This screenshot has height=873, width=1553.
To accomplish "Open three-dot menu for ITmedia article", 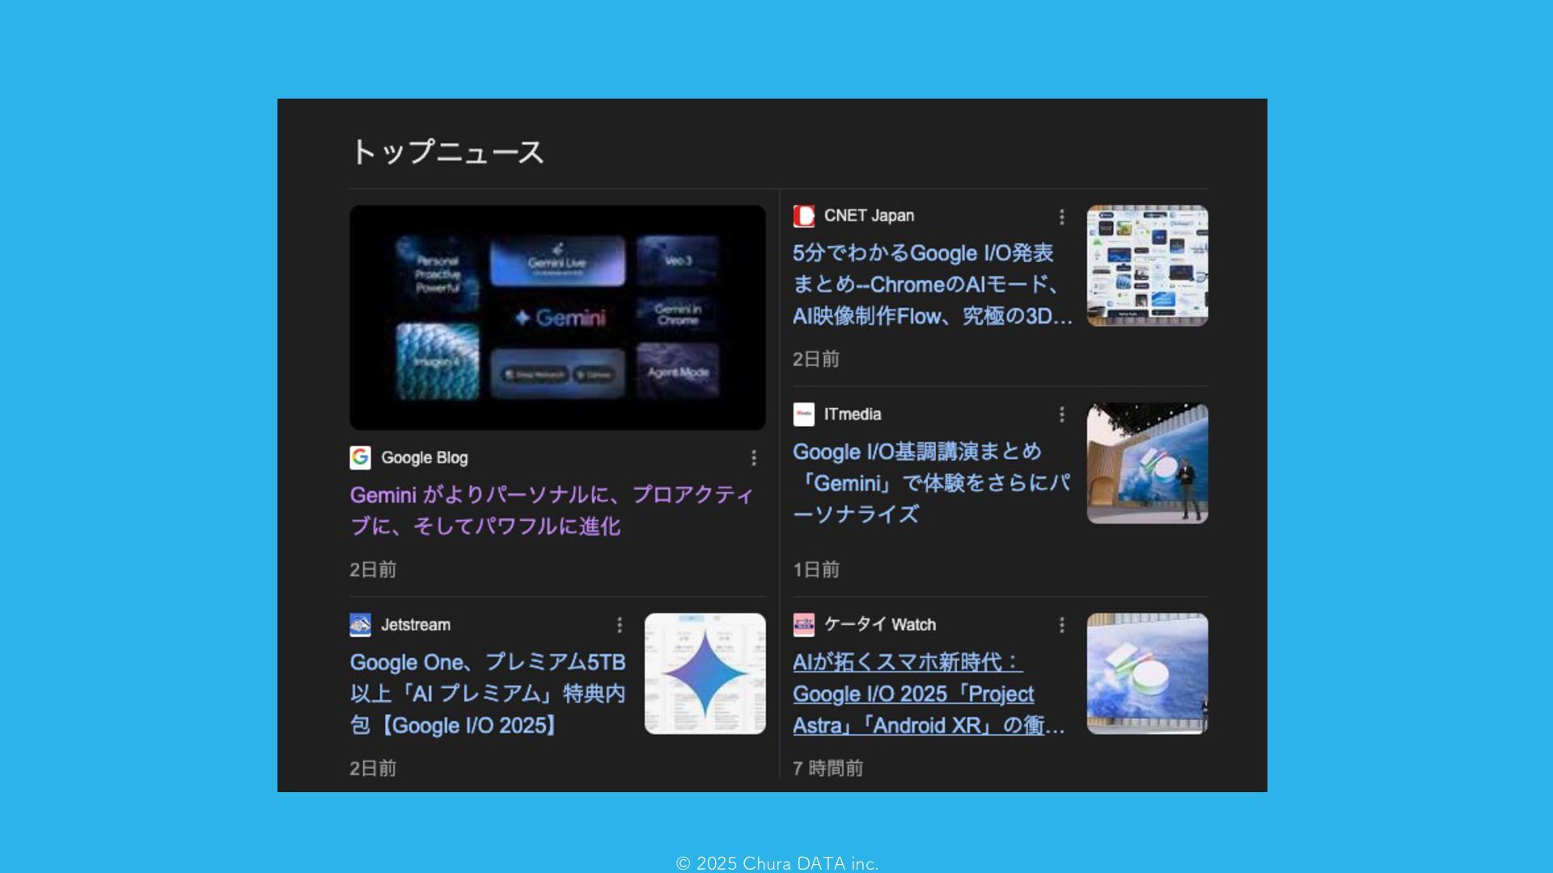I will coord(1062,415).
